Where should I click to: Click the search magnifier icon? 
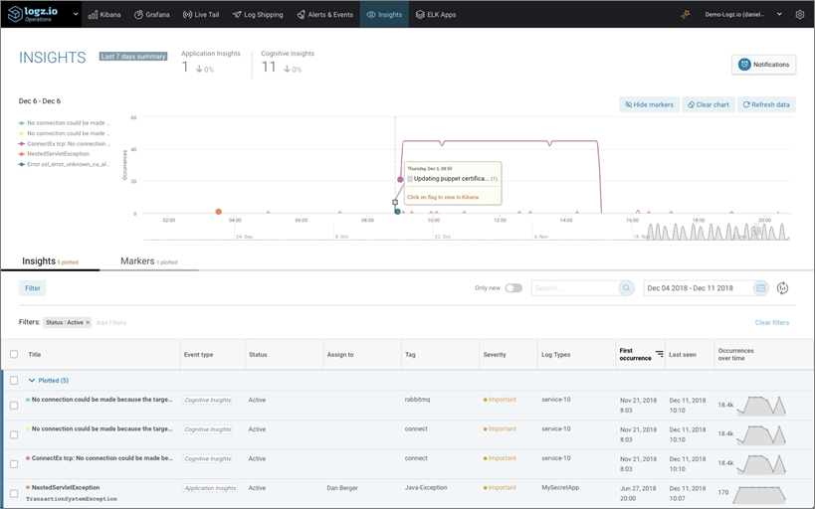[626, 288]
